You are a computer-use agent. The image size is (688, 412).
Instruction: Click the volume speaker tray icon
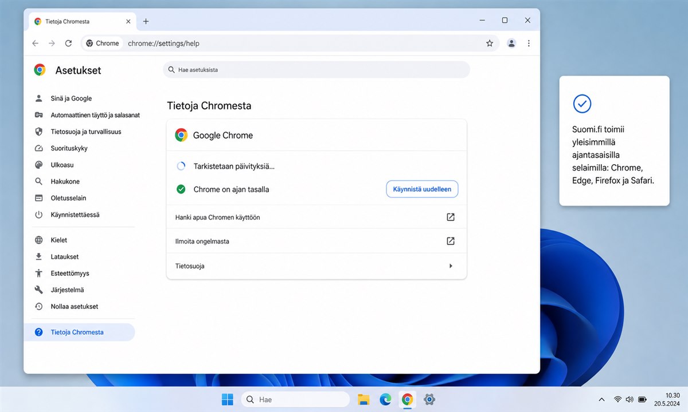coord(630,399)
